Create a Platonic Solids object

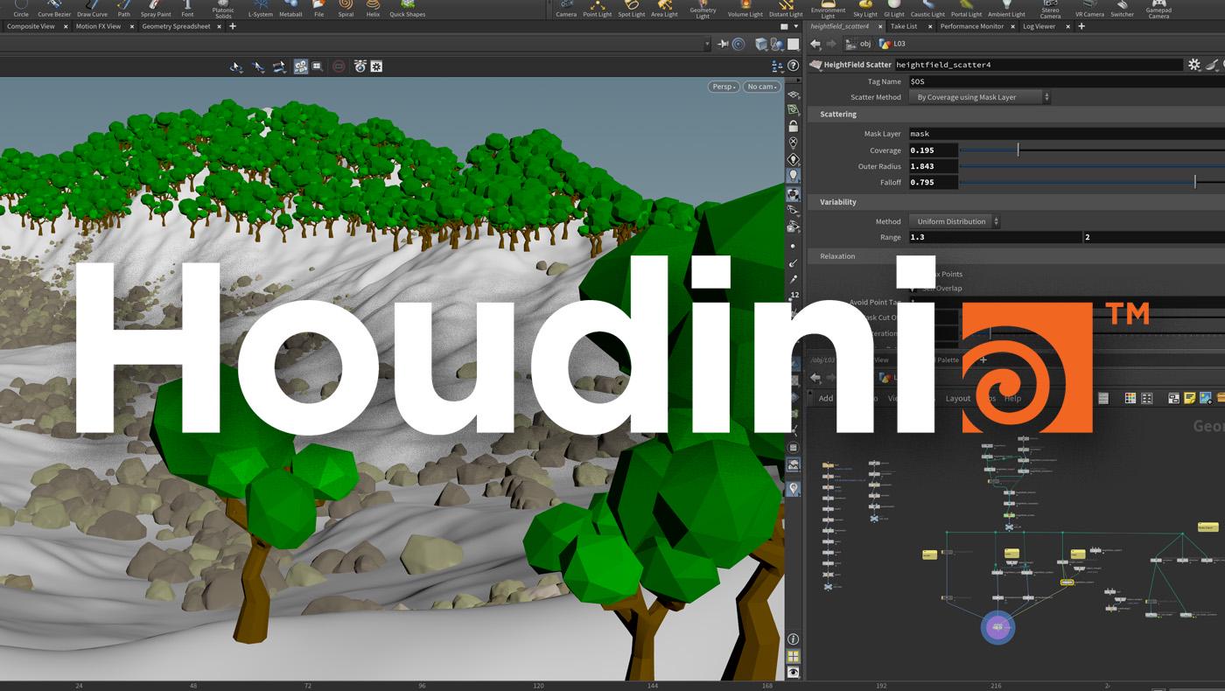click(x=223, y=9)
